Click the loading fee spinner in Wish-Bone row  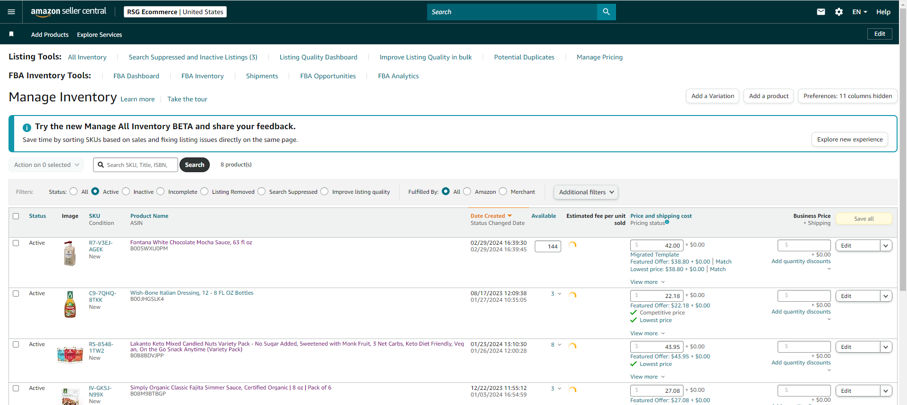click(573, 295)
